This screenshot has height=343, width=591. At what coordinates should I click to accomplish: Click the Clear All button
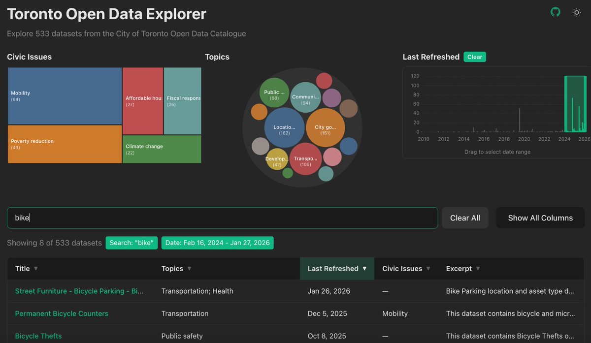[465, 218]
